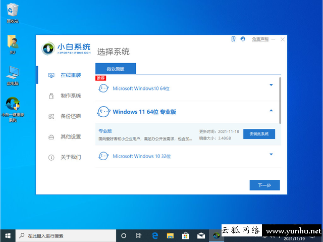Click the 下一步 button
Screen dimensions: 323x242
264,185
